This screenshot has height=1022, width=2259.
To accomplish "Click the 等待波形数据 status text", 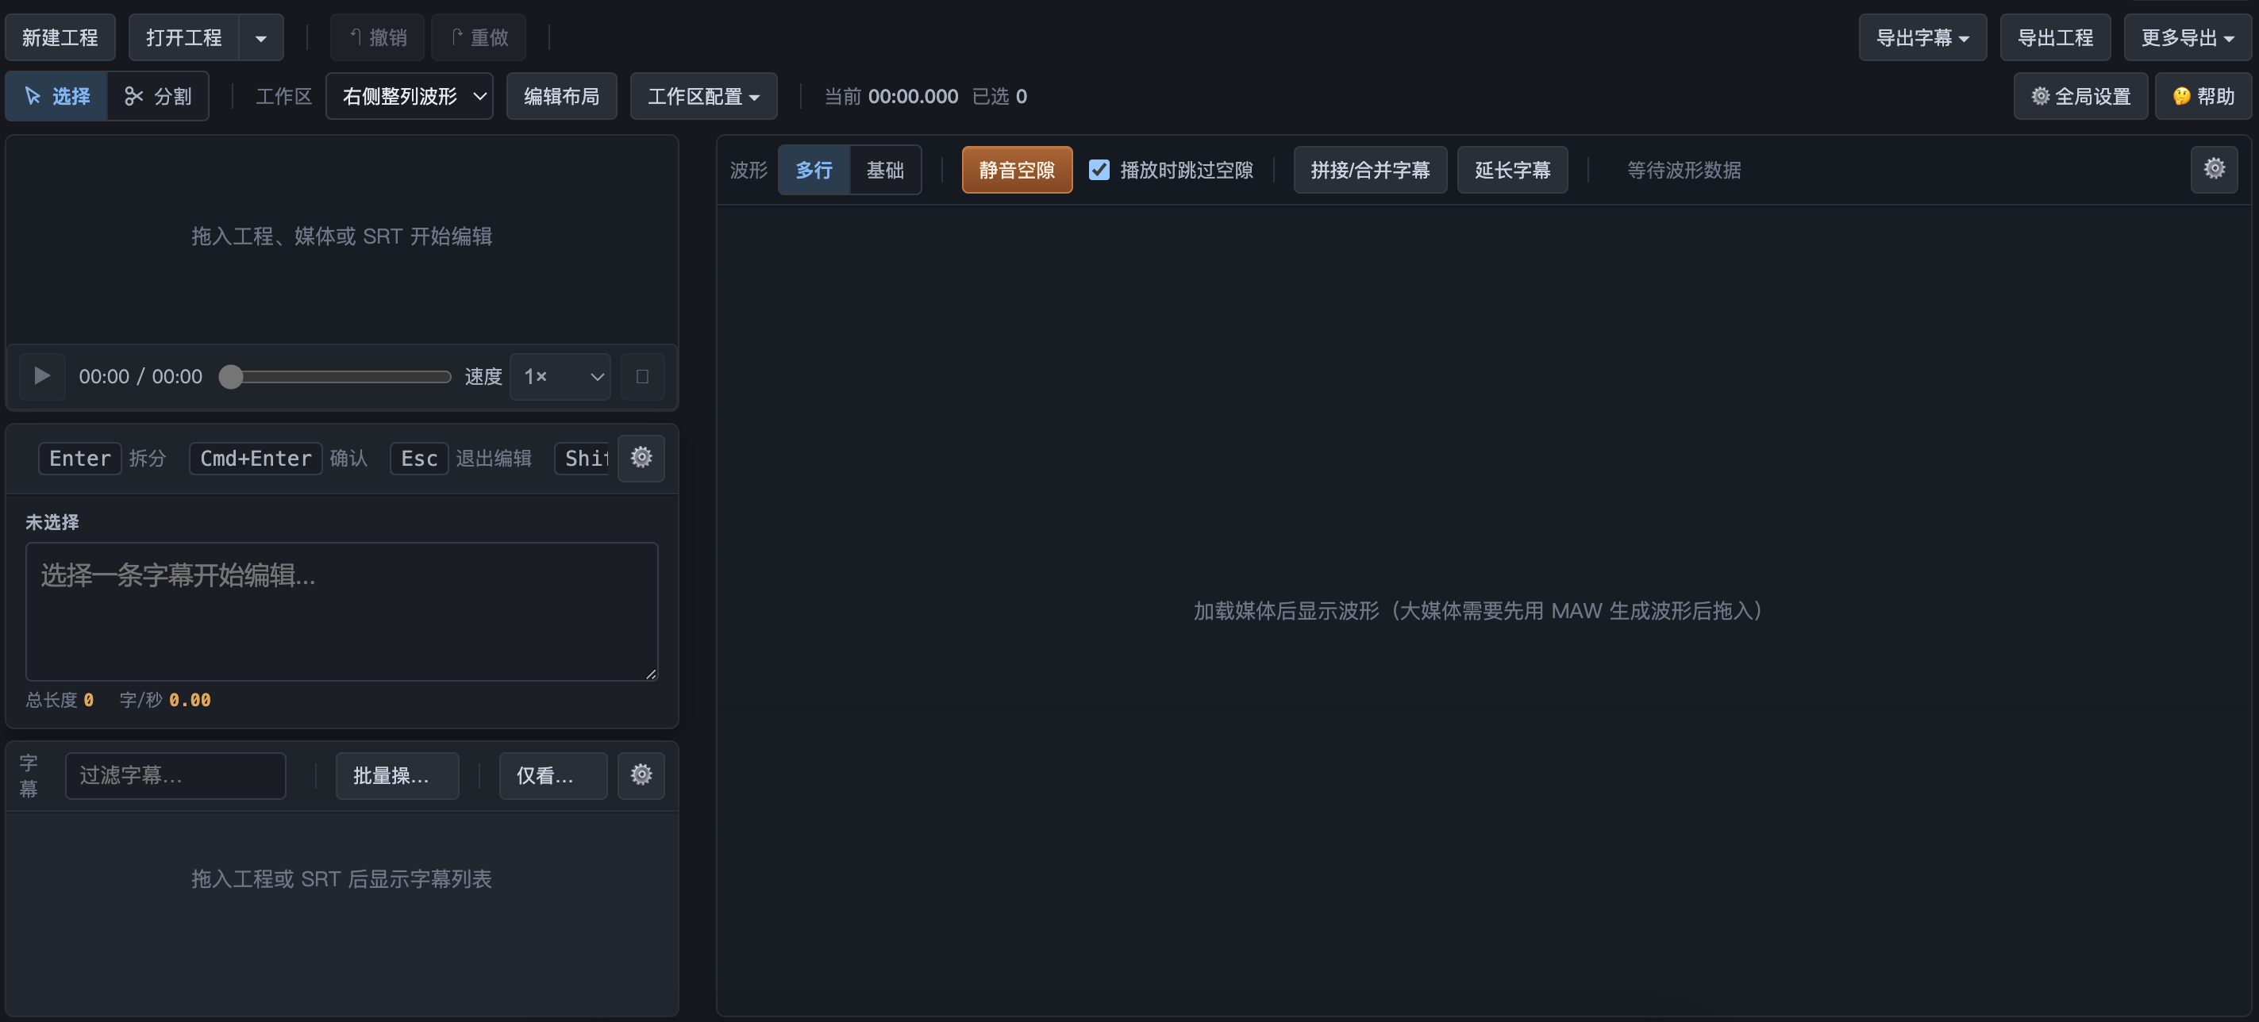I will (x=1684, y=170).
